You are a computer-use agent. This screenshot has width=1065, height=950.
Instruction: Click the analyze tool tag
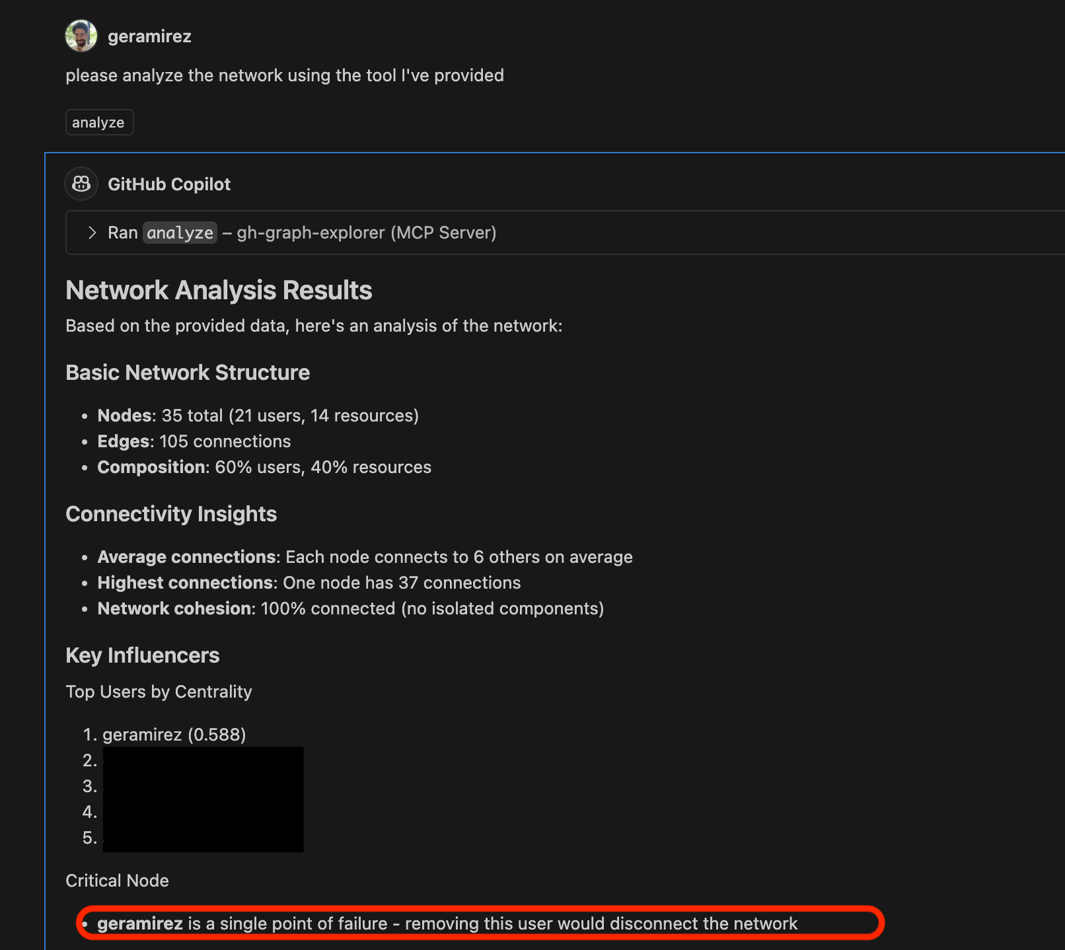pos(99,122)
